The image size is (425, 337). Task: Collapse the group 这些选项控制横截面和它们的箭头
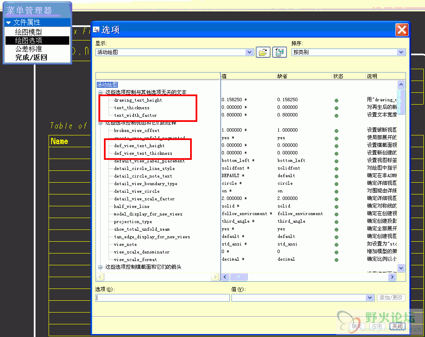100,267
